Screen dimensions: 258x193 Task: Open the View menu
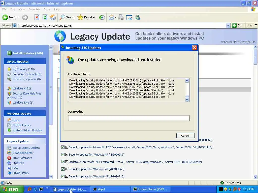(22, 9)
